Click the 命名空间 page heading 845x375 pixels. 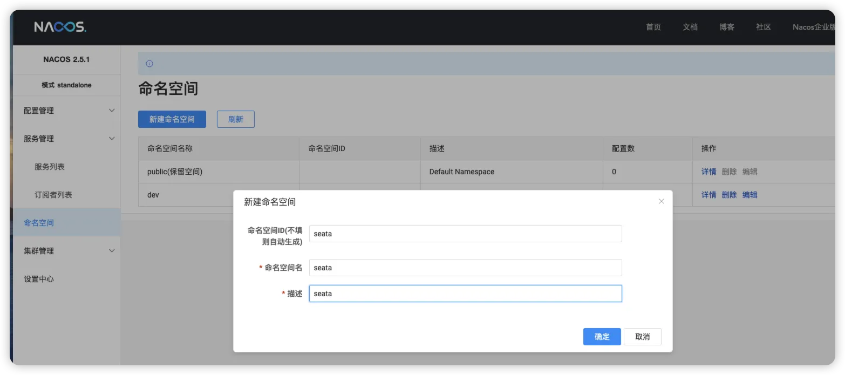point(168,88)
